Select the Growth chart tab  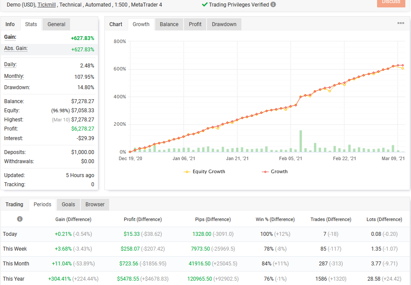click(141, 24)
